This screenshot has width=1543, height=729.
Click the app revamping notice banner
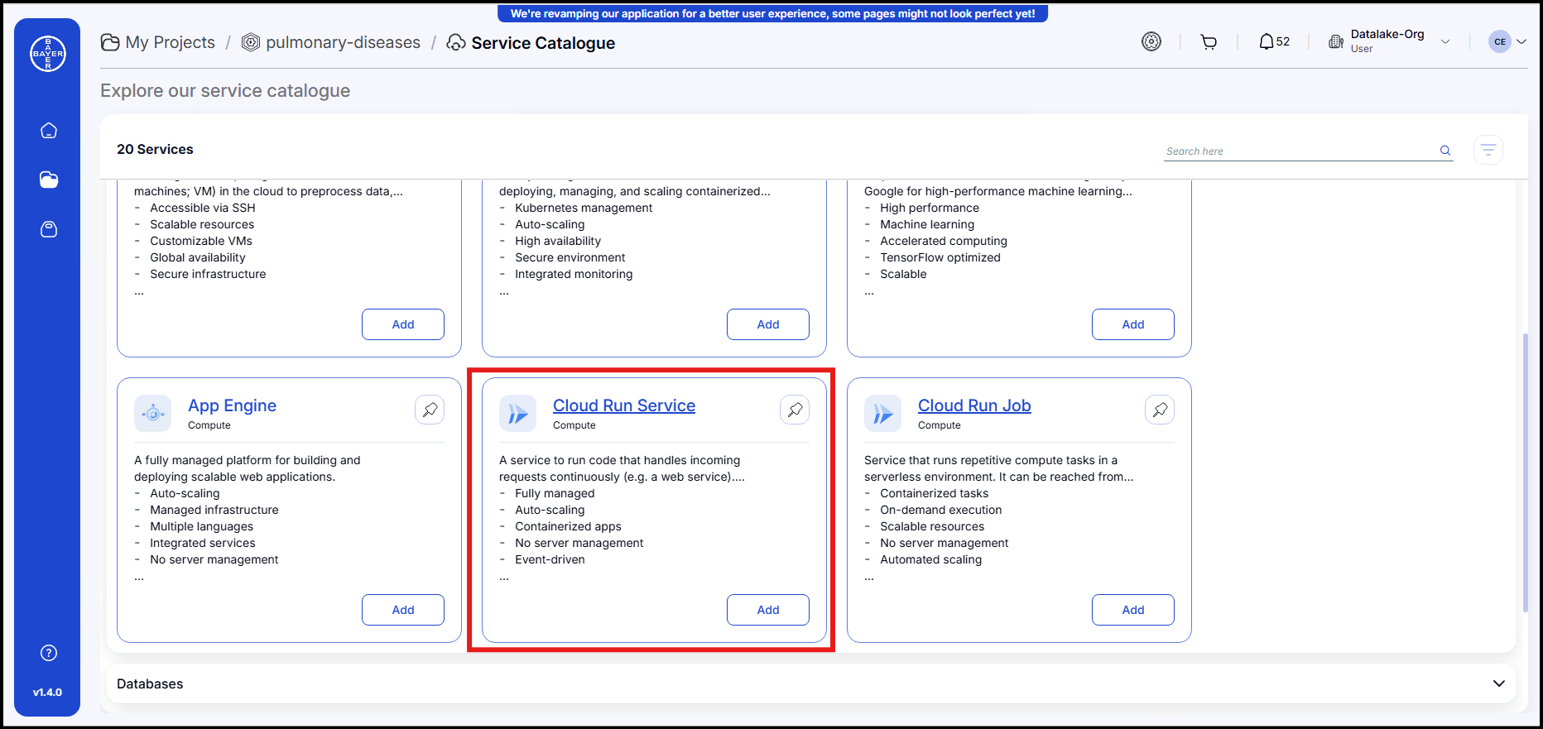(x=772, y=13)
